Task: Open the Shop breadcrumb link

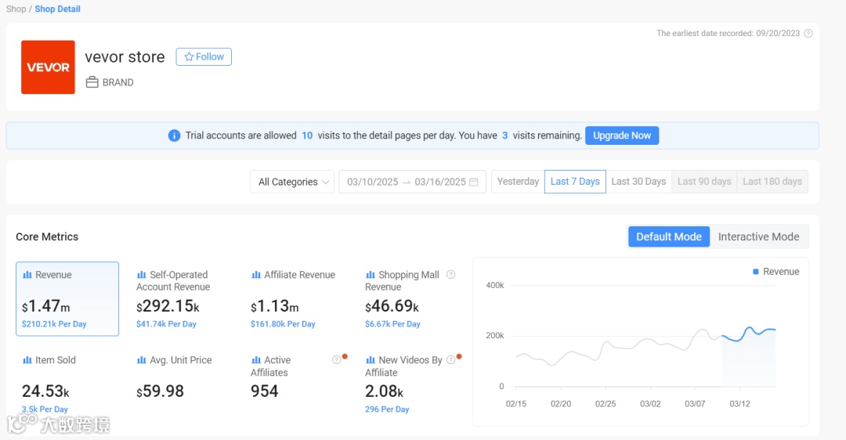Action: click(x=16, y=9)
